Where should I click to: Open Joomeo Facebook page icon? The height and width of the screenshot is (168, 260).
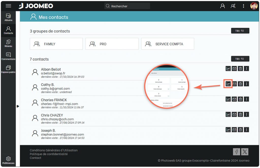[236, 152]
